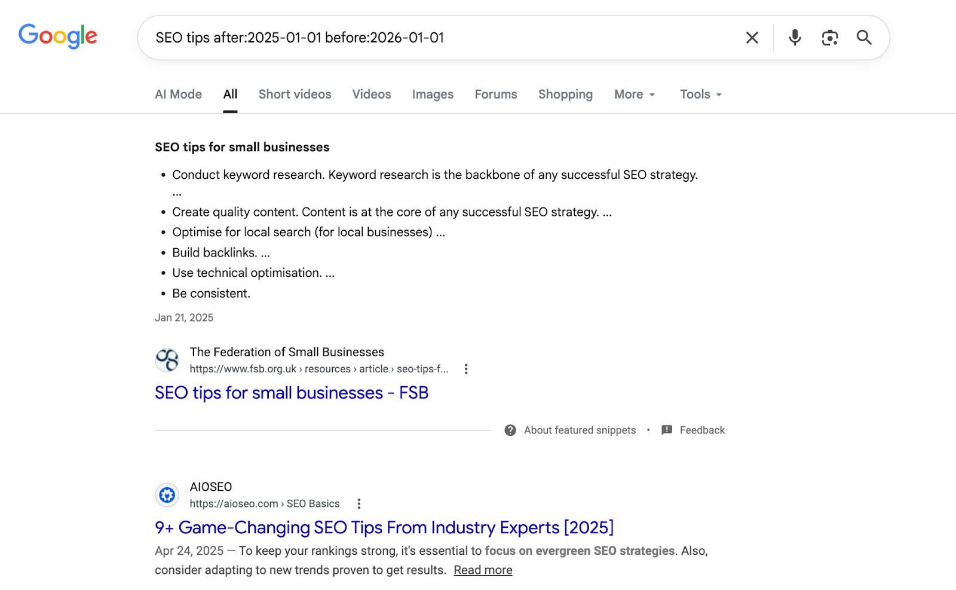Click the About featured snippets help icon
The width and height of the screenshot is (956, 590).
[x=510, y=430]
